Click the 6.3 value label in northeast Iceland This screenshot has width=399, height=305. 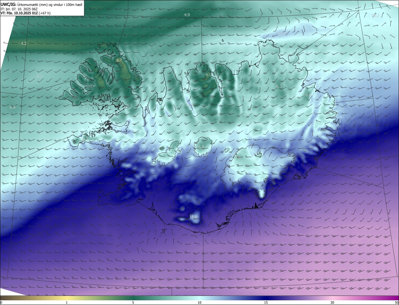[279, 86]
